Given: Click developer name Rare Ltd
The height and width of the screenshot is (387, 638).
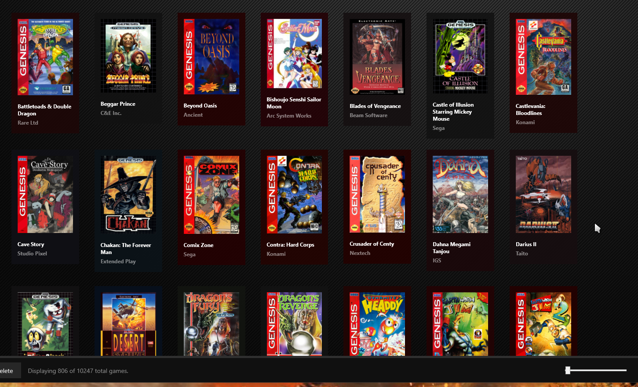Looking at the screenshot, I should coord(28,123).
